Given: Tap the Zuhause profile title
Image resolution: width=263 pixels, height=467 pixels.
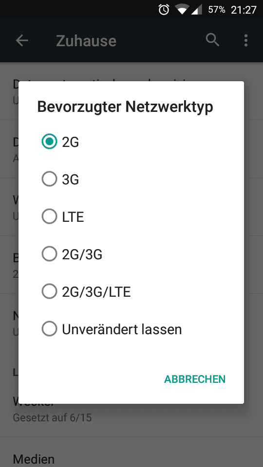Looking at the screenshot, I should point(86,41).
